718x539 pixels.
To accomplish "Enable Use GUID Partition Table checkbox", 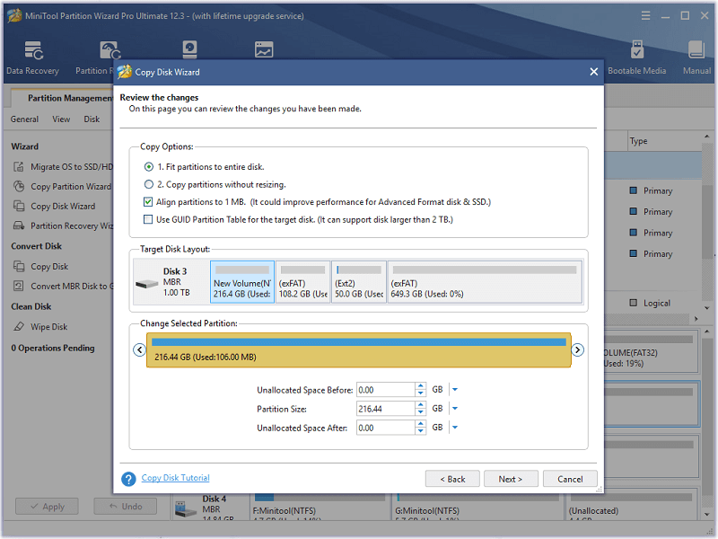I will [x=148, y=219].
